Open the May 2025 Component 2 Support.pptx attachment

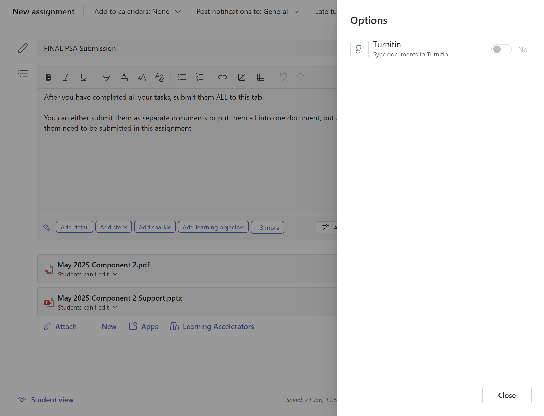click(x=187, y=302)
